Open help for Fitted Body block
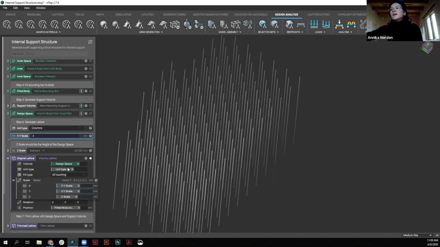This screenshot has height=247, width=440. (x=86, y=91)
